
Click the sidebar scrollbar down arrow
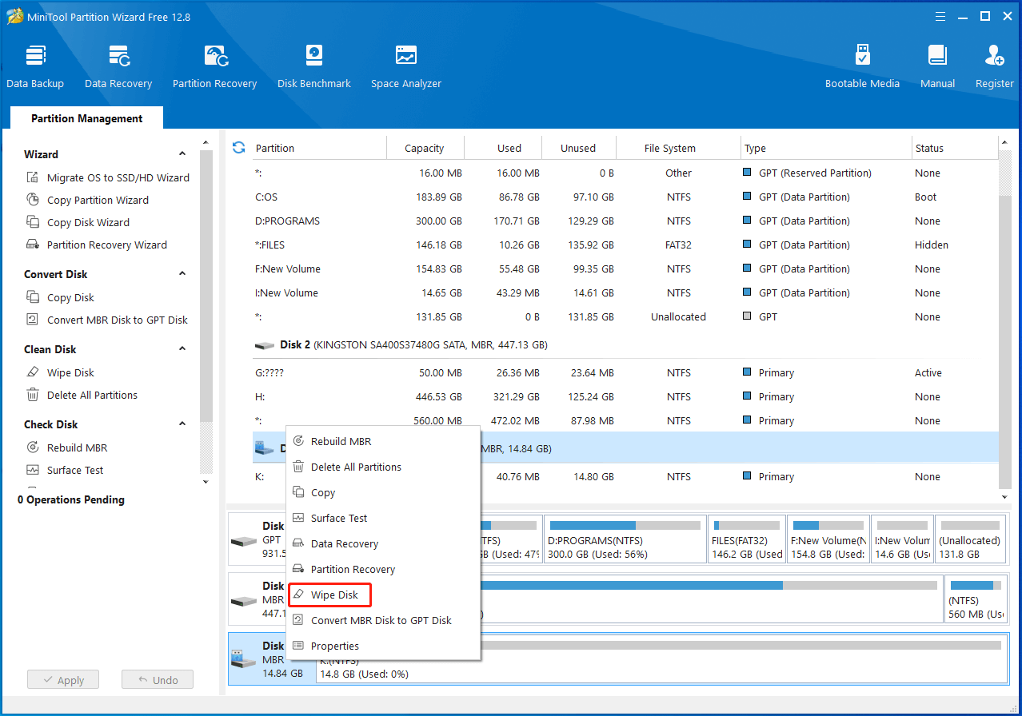(206, 482)
